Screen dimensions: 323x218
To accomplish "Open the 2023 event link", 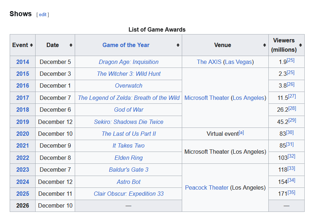I will [23, 170].
